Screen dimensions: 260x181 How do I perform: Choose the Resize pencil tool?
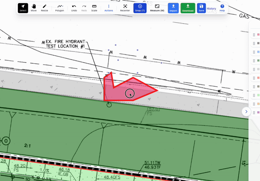point(45,8)
